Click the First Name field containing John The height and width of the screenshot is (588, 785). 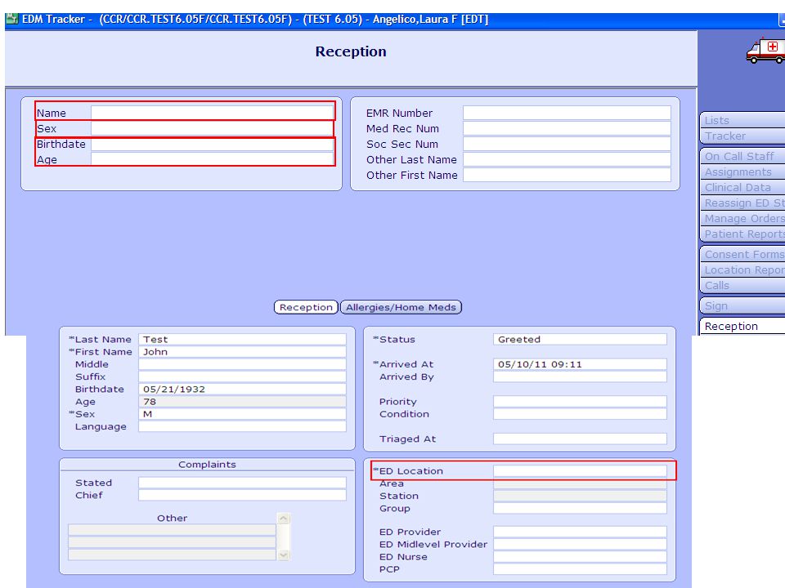[242, 352]
